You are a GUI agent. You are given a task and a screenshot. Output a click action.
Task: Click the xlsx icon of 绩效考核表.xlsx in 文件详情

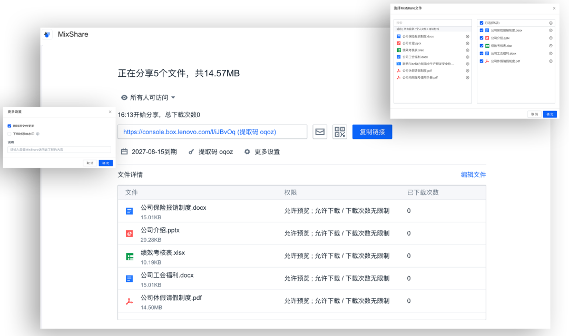point(130,257)
